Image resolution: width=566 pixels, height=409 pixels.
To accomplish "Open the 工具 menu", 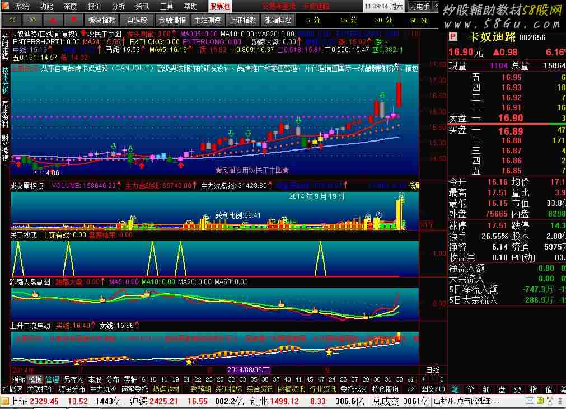I will pos(166,6).
